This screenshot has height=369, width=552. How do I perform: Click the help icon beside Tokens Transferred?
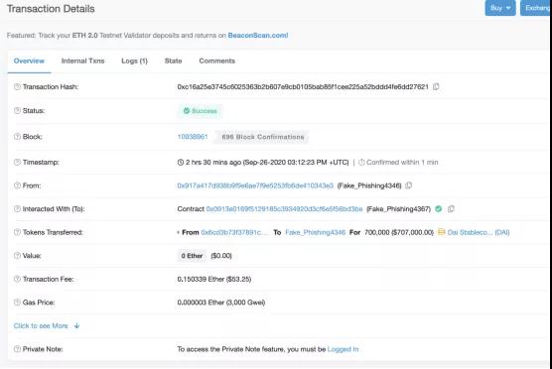[17, 232]
